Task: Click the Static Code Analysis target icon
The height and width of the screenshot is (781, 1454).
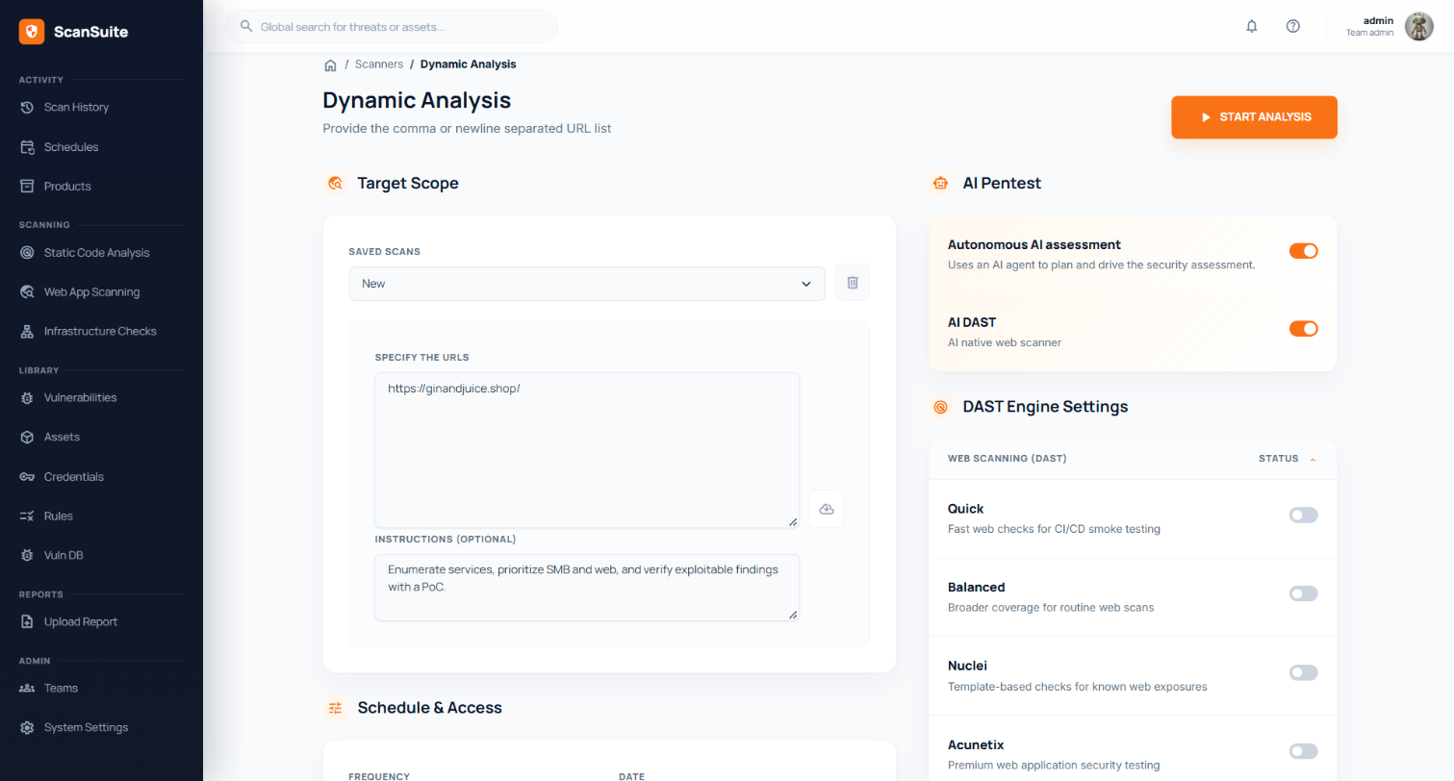Action: [27, 253]
